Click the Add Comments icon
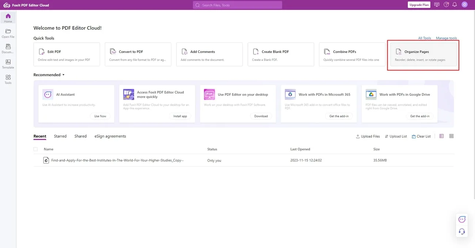This screenshot has width=475, height=248. tap(185, 52)
